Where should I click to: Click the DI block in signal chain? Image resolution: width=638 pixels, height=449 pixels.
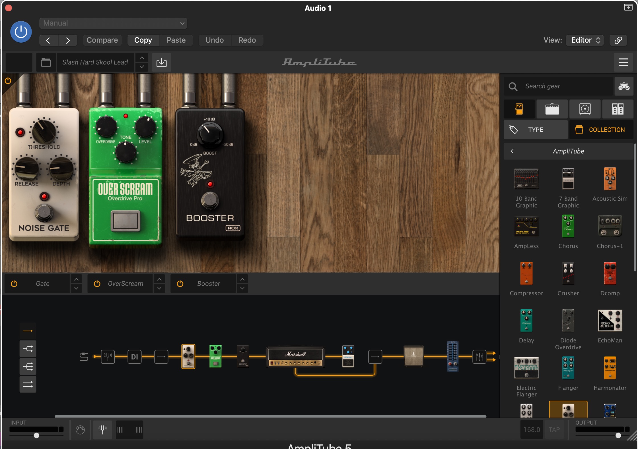(135, 357)
